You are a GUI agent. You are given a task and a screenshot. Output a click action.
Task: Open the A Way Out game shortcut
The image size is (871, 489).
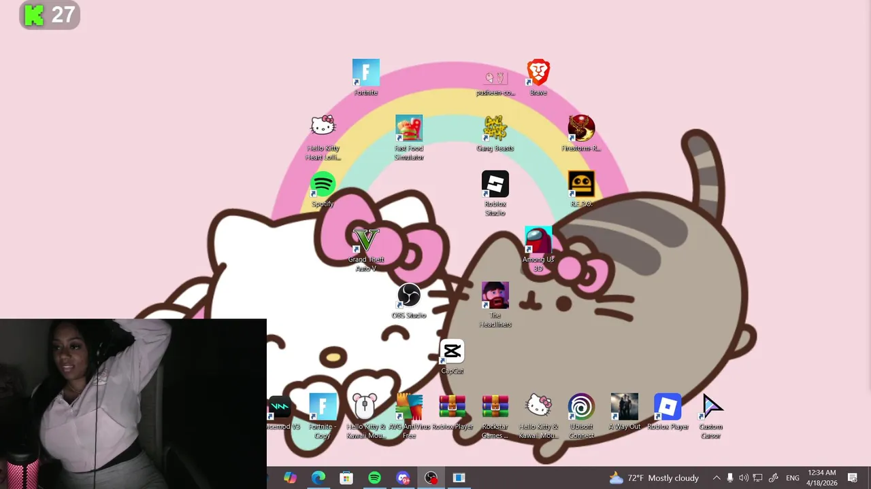point(624,412)
